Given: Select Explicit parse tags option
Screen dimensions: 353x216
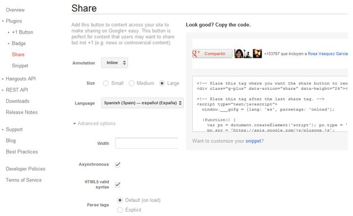Looking at the screenshot, I should (x=120, y=210).
